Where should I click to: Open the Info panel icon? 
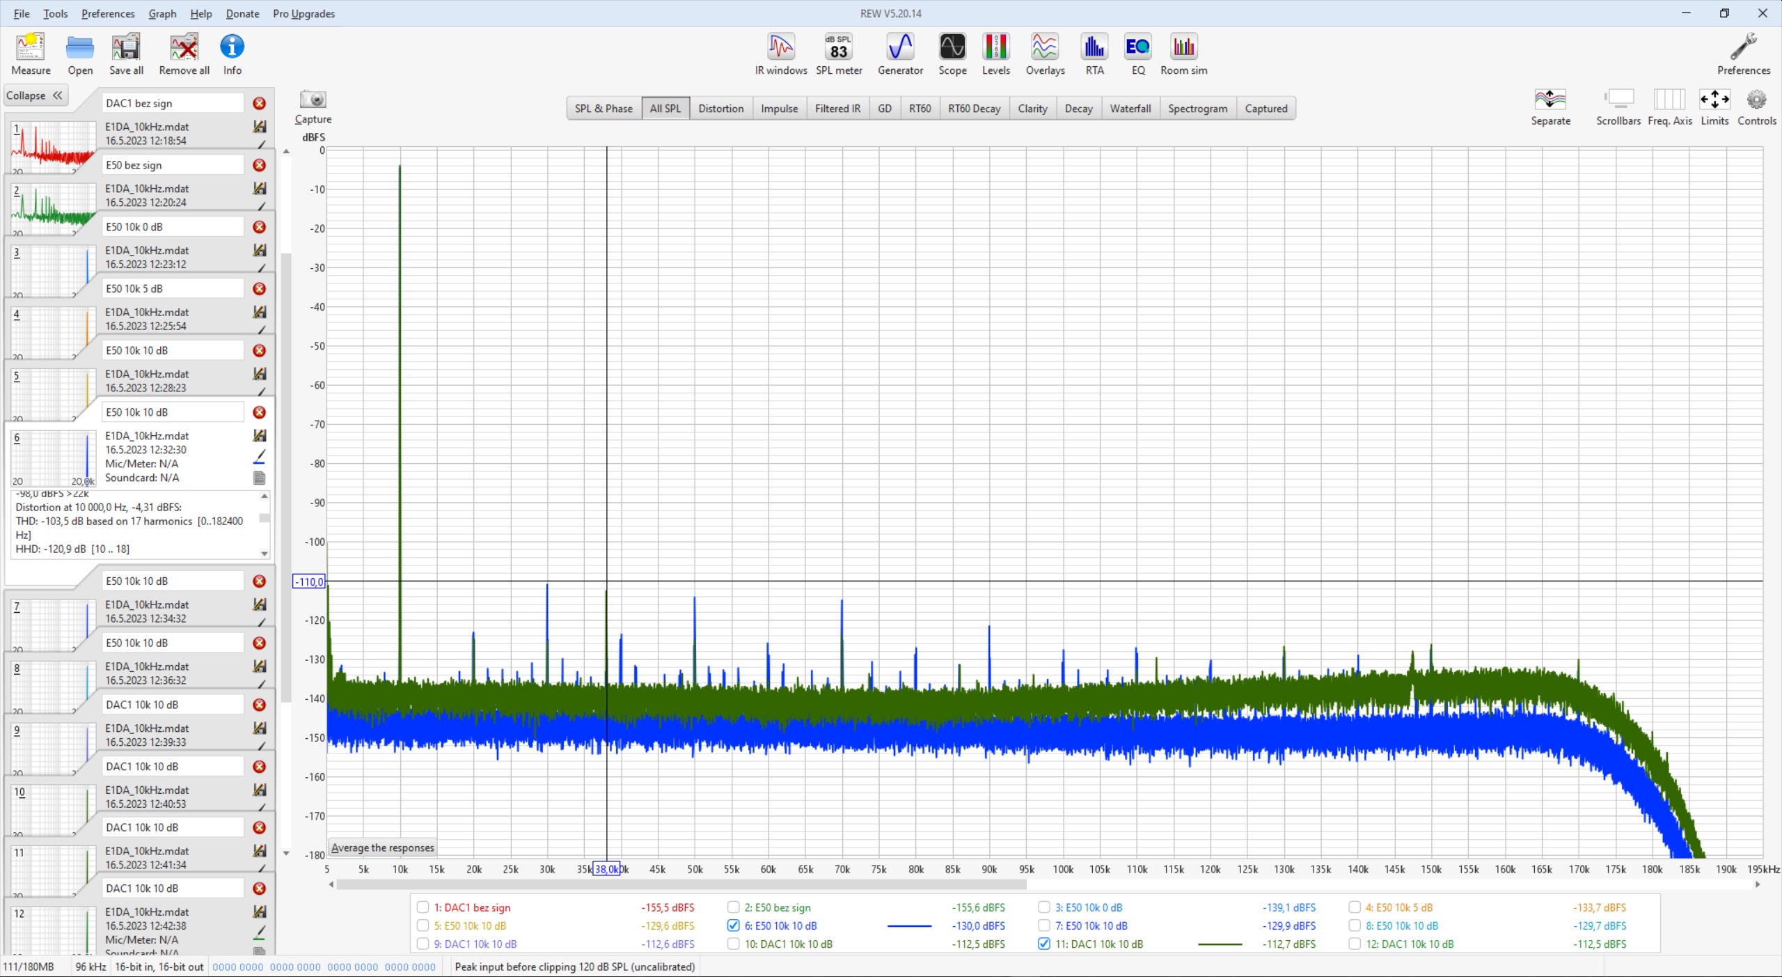[232, 54]
